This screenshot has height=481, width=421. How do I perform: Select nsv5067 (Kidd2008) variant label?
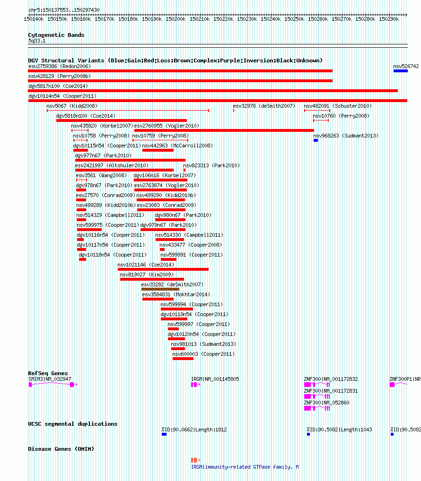(72, 106)
